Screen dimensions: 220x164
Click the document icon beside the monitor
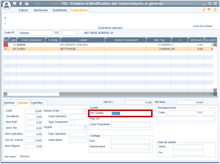(21, 4)
